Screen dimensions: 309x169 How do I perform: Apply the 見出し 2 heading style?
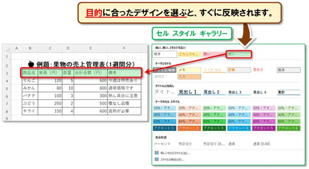[x=214, y=92]
